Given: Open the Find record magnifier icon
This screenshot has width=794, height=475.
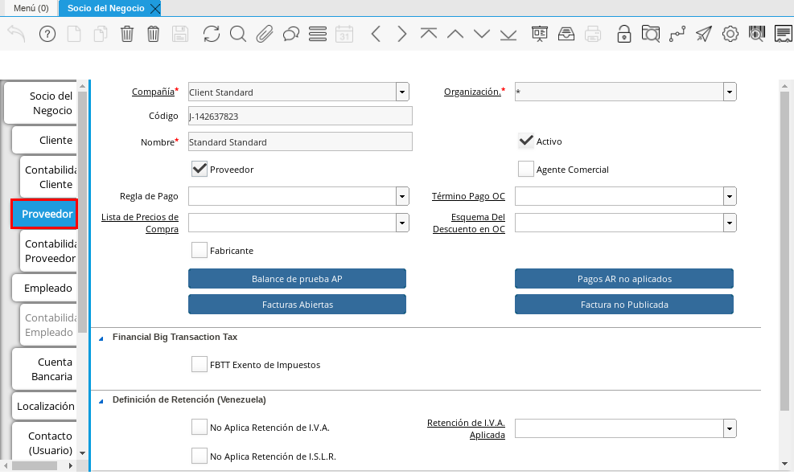Looking at the screenshot, I should point(237,34).
